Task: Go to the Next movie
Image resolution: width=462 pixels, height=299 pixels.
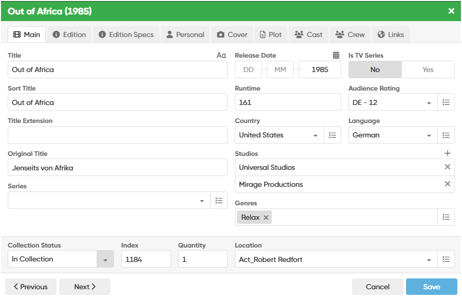Action: pos(85,287)
